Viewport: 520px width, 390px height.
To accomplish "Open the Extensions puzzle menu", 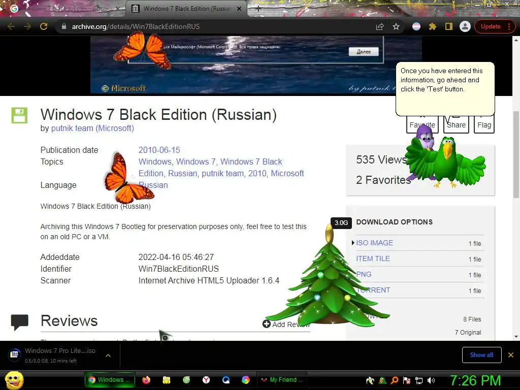I will tap(433, 26).
